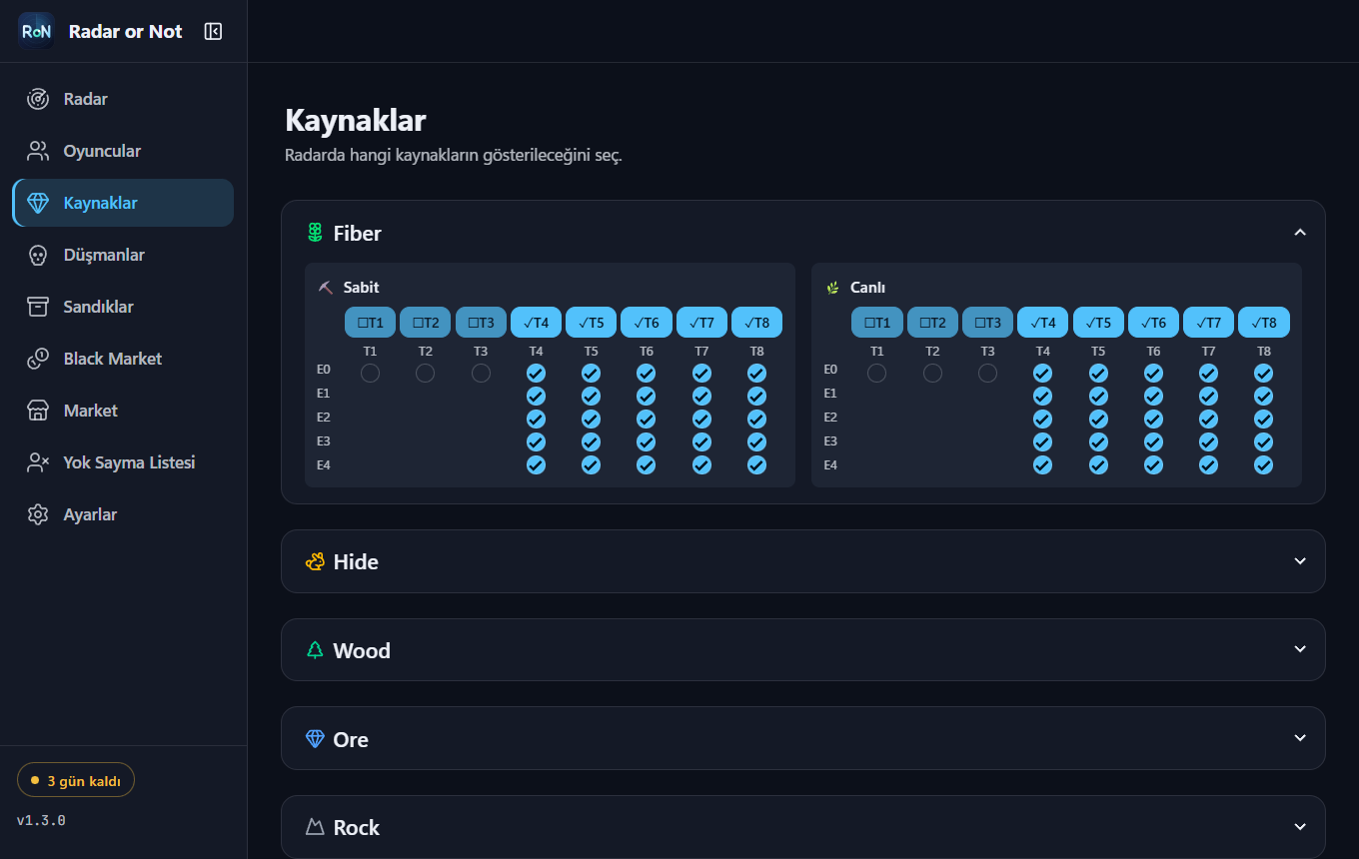
Task: Uncheck Canlı T6 E1 checkbox
Action: click(x=1153, y=396)
